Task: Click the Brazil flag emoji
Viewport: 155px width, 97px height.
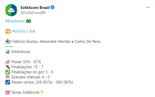Action: click(x=28, y=21)
